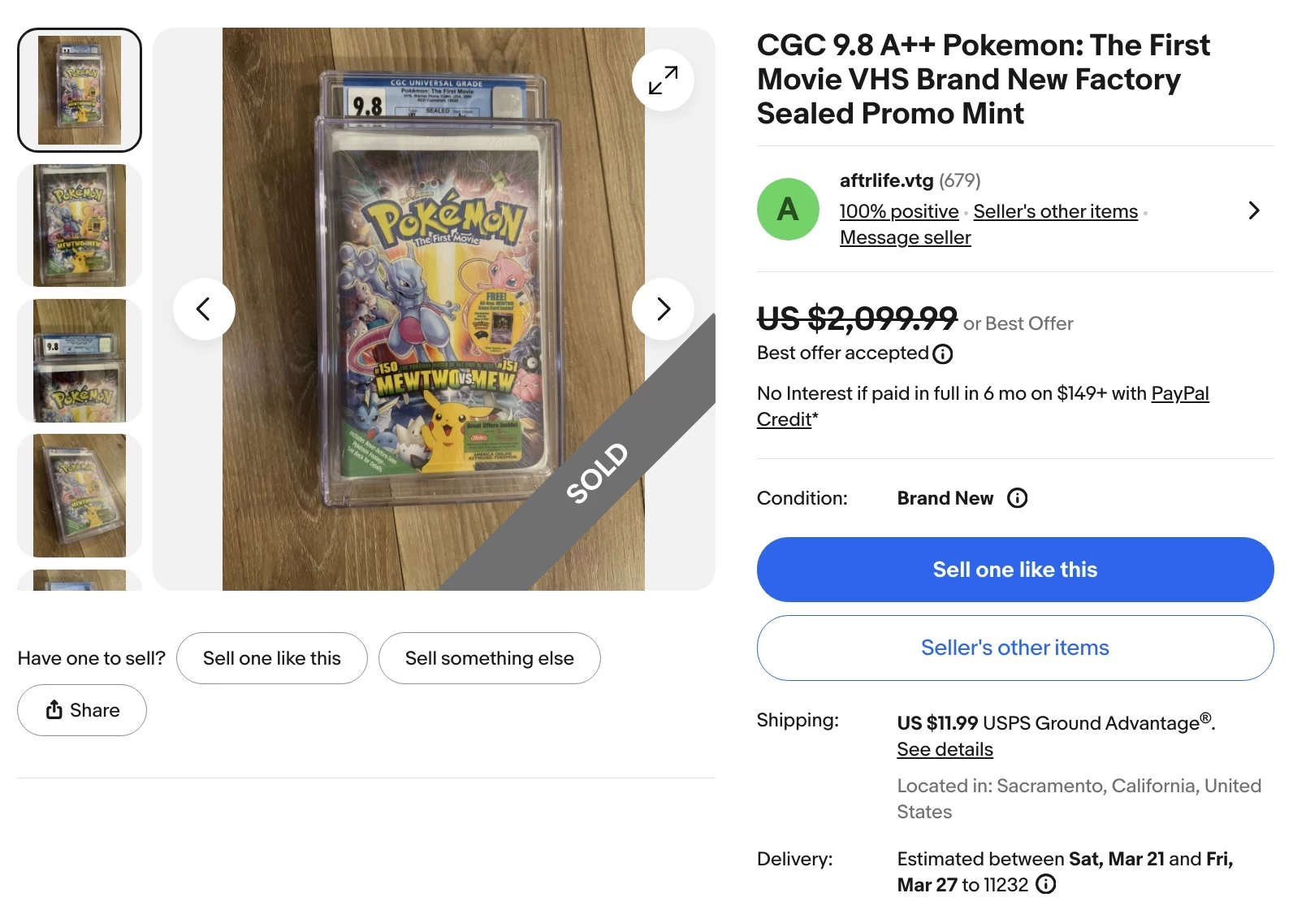This screenshot has width=1293, height=906.
Task: Click seller avatar letter A
Action: coord(788,210)
